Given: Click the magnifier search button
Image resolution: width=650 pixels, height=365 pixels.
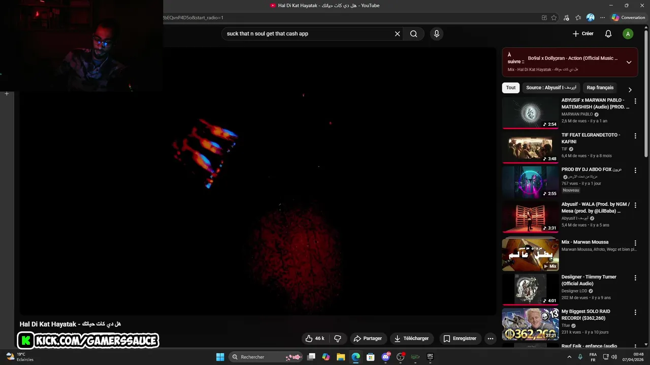Looking at the screenshot, I should click(414, 34).
